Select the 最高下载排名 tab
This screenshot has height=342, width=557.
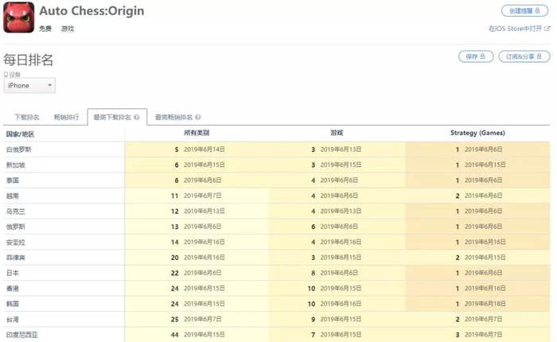(x=117, y=117)
